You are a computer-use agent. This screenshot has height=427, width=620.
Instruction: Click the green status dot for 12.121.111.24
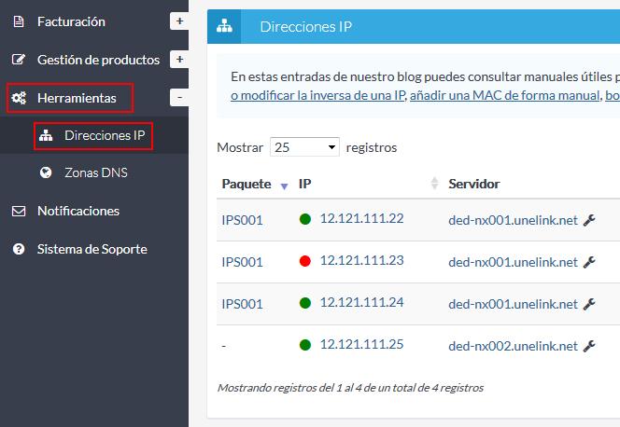[x=304, y=303]
